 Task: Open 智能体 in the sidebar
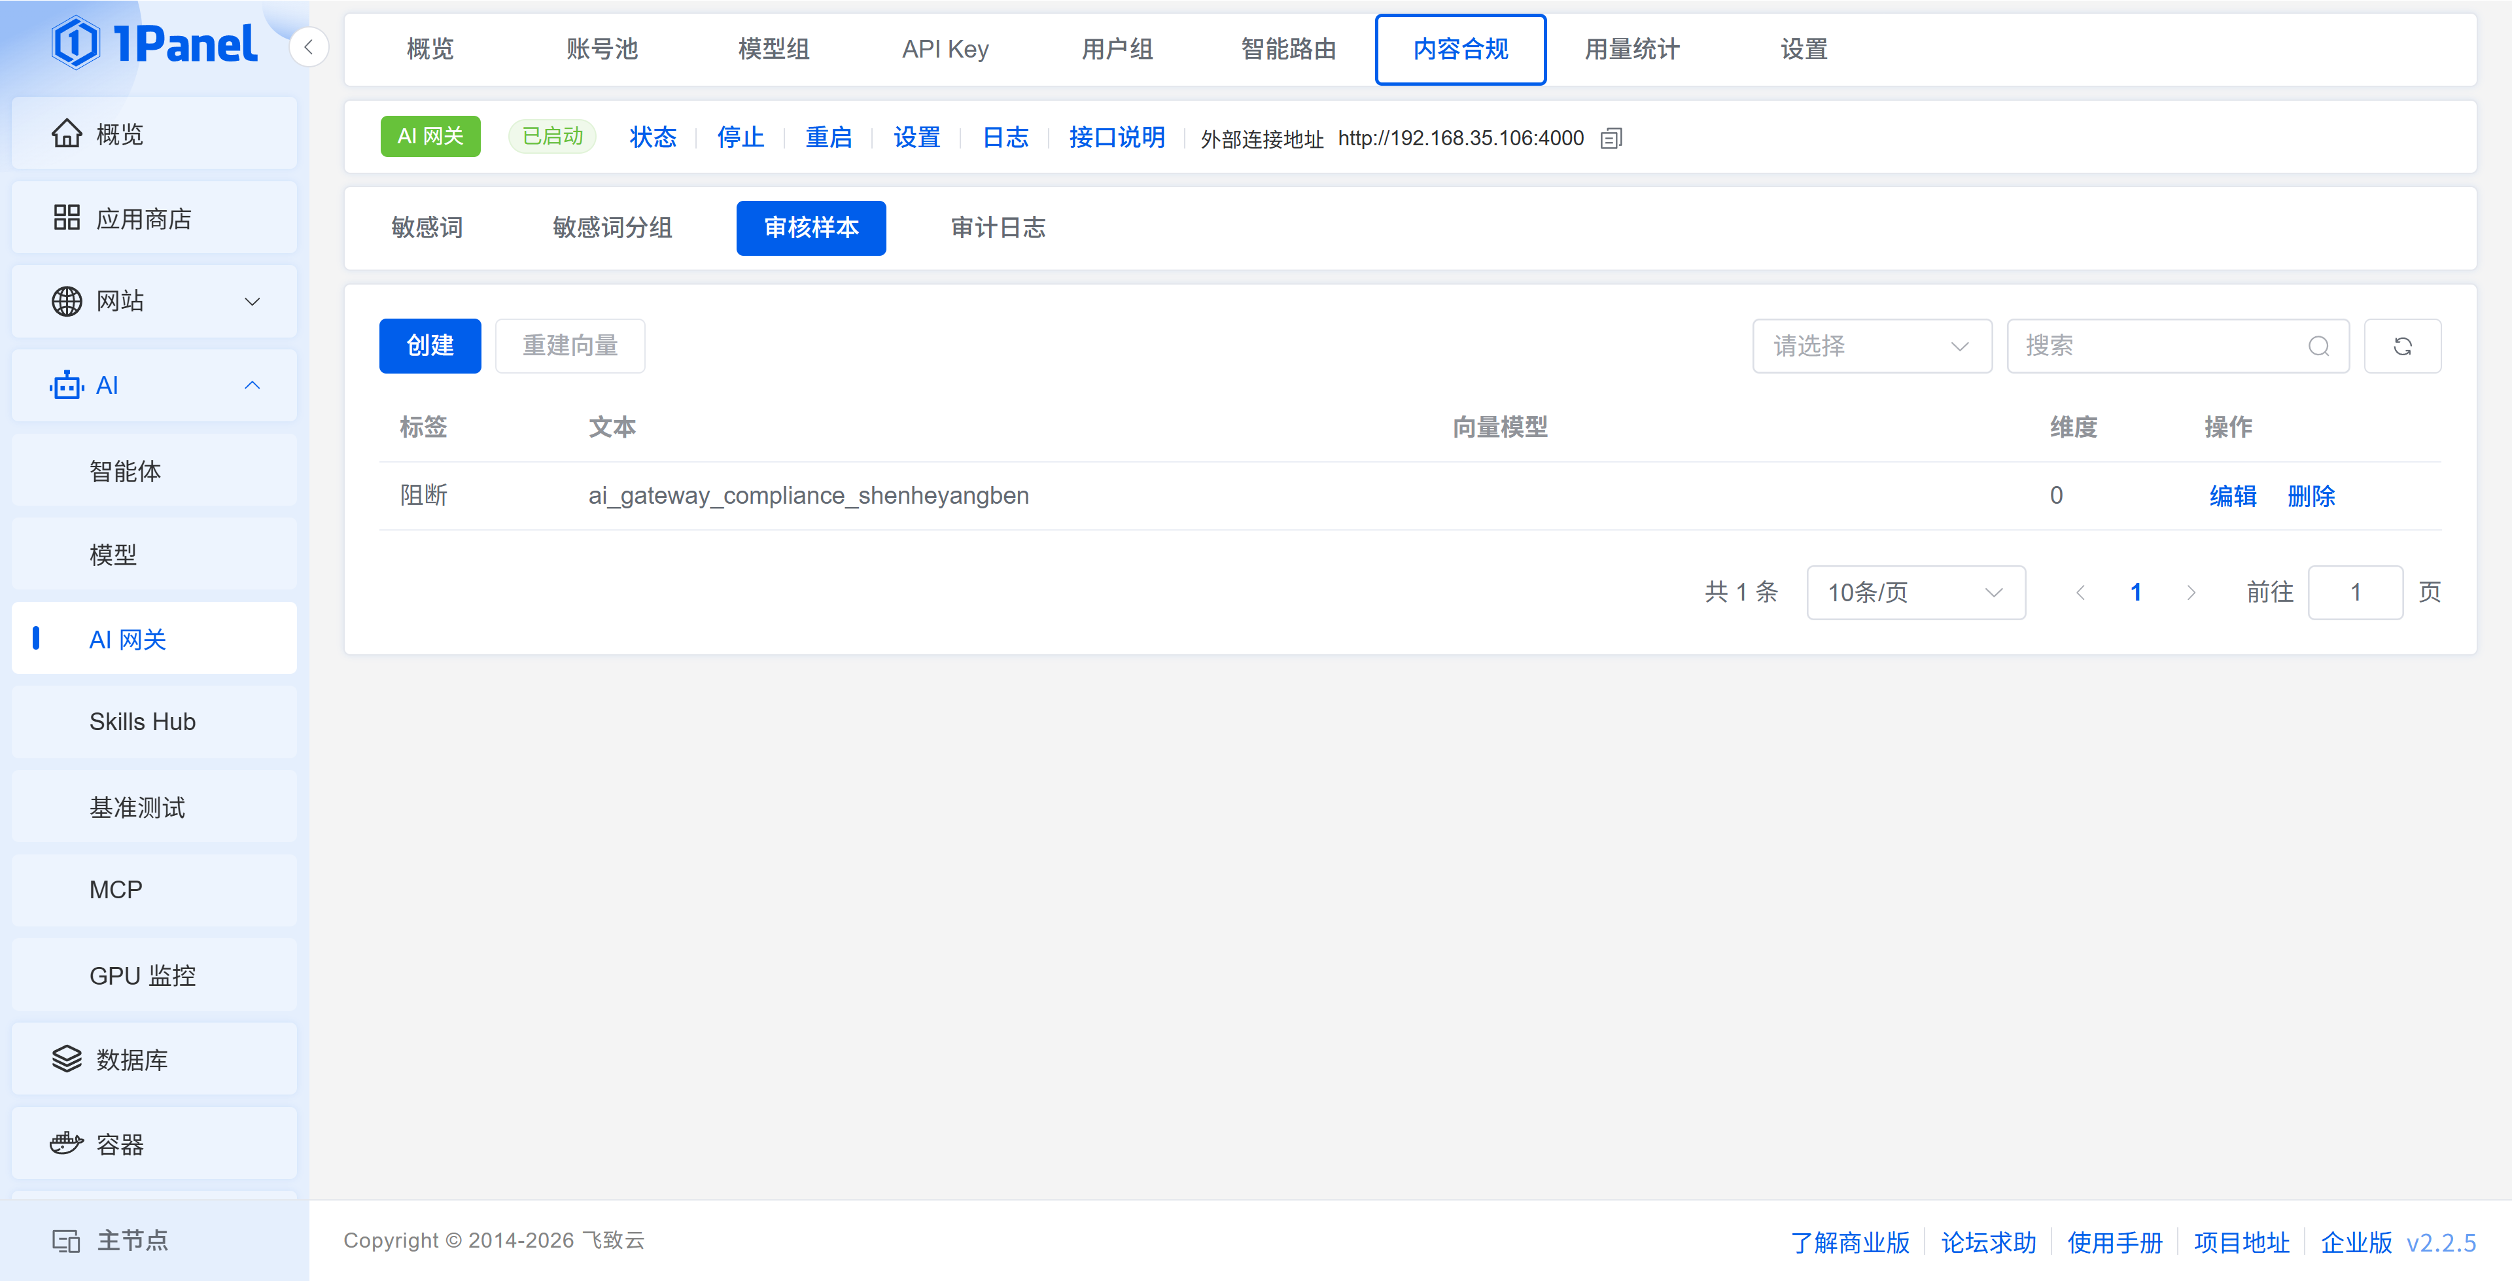154,470
